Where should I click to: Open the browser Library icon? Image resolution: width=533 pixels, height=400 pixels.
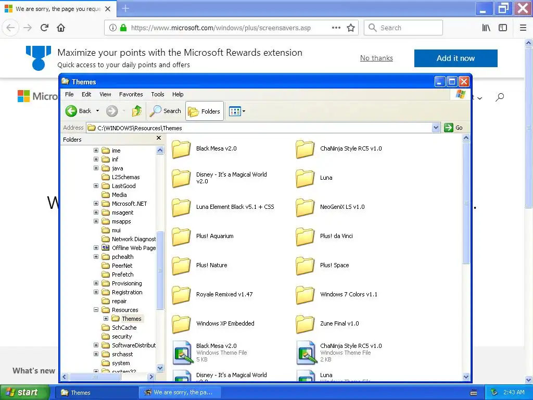[x=486, y=28]
